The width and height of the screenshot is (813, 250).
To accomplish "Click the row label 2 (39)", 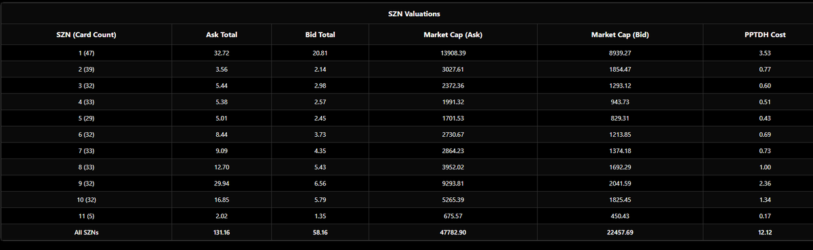I will (86, 69).
